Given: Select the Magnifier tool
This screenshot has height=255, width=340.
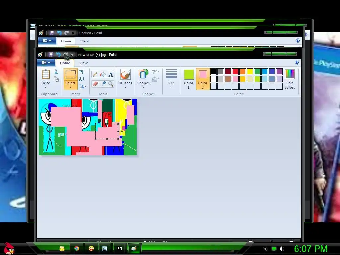Looking at the screenshot, I should click(x=111, y=84).
